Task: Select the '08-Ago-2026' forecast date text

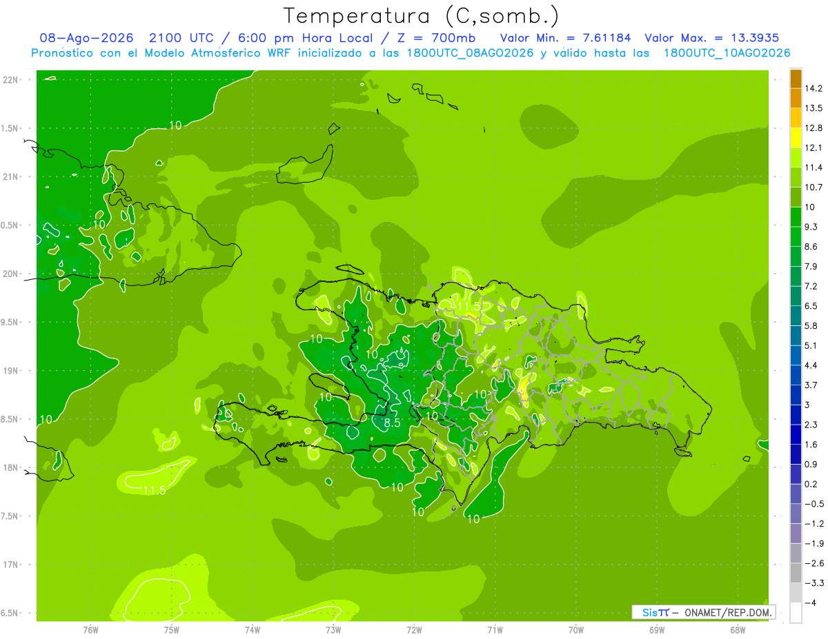Action: pos(86,38)
